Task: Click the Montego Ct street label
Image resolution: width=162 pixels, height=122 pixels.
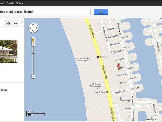Action: pyautogui.click(x=124, y=82)
